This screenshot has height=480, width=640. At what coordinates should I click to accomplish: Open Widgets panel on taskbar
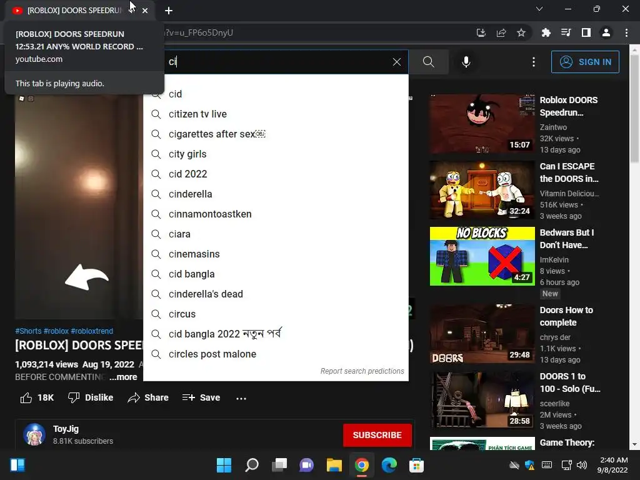17,465
